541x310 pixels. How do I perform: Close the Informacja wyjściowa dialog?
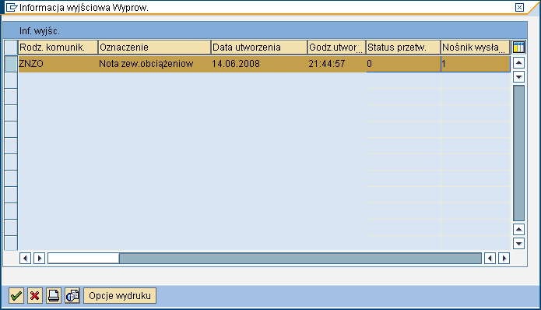(519, 7)
